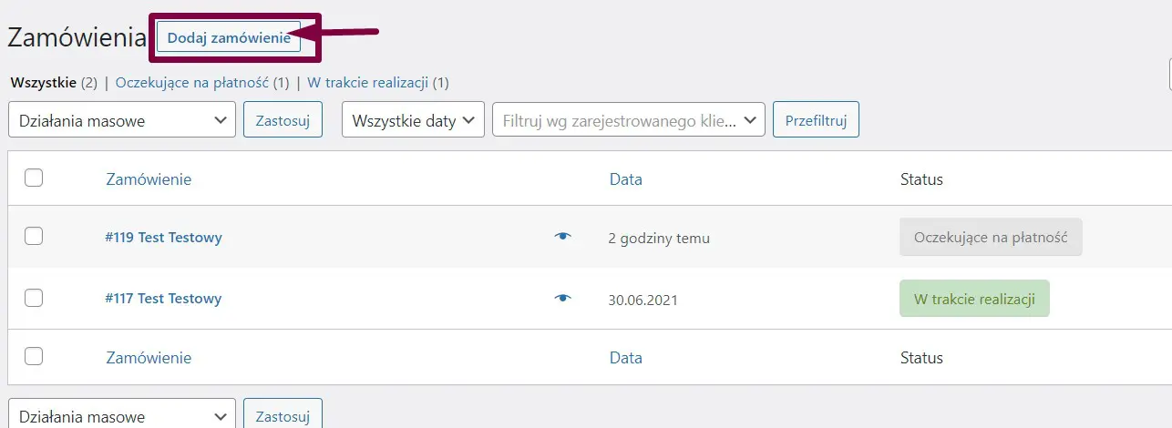Click the Przefiltruj button
This screenshot has width=1172, height=428.
pos(816,120)
